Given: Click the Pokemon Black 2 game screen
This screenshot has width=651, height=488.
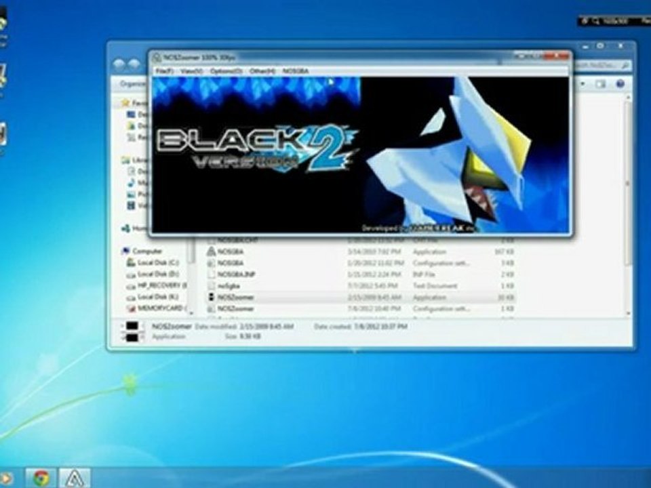Looking at the screenshot, I should (x=360, y=155).
